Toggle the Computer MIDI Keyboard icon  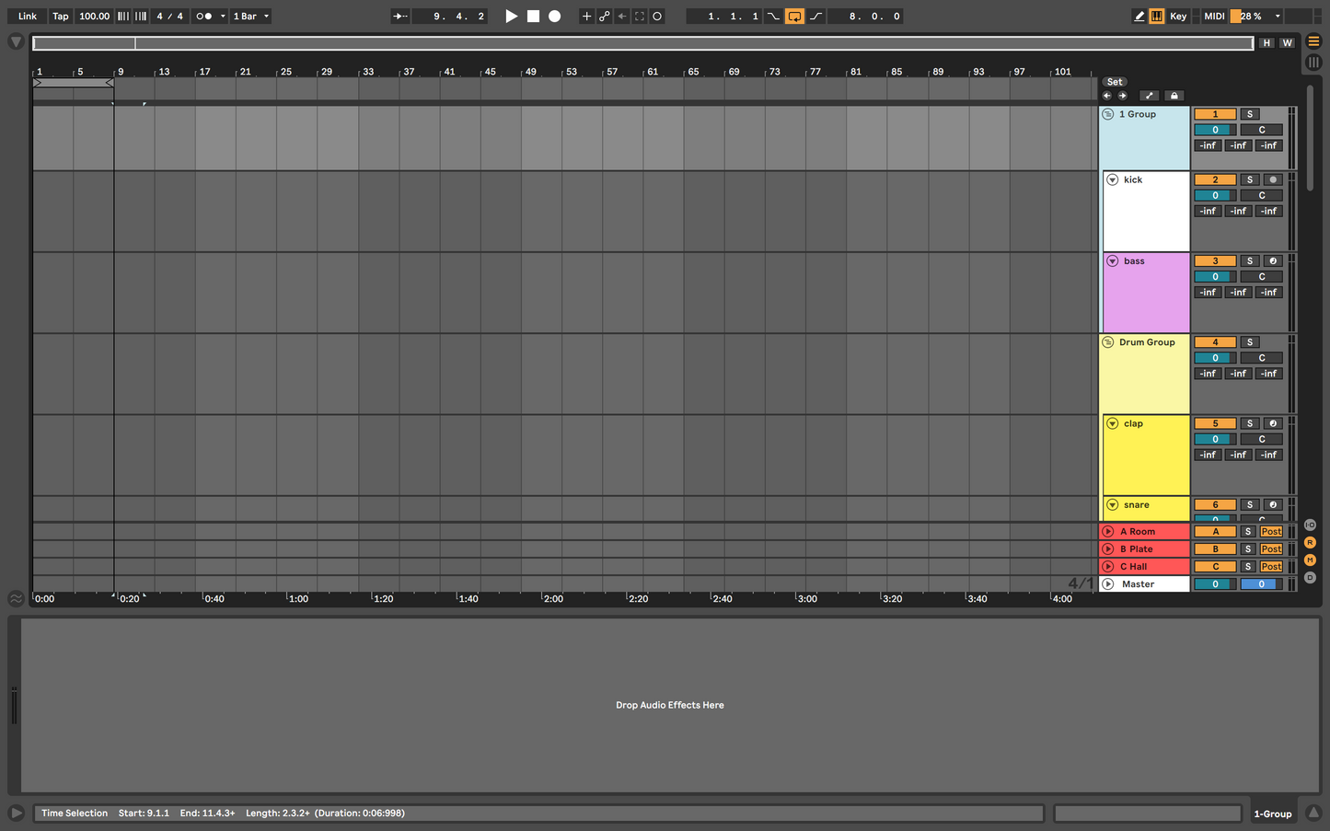tap(1156, 16)
